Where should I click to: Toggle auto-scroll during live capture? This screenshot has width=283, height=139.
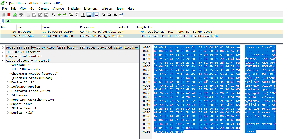pos(89,15)
